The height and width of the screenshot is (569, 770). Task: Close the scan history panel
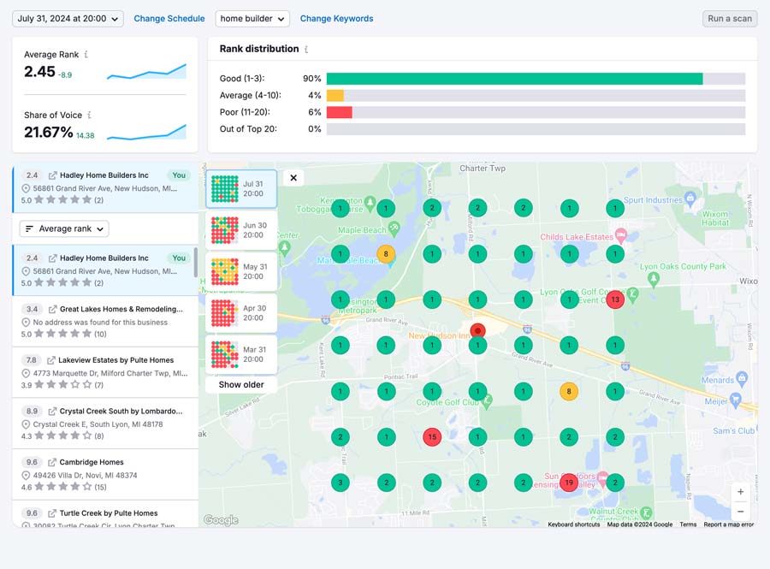(293, 178)
